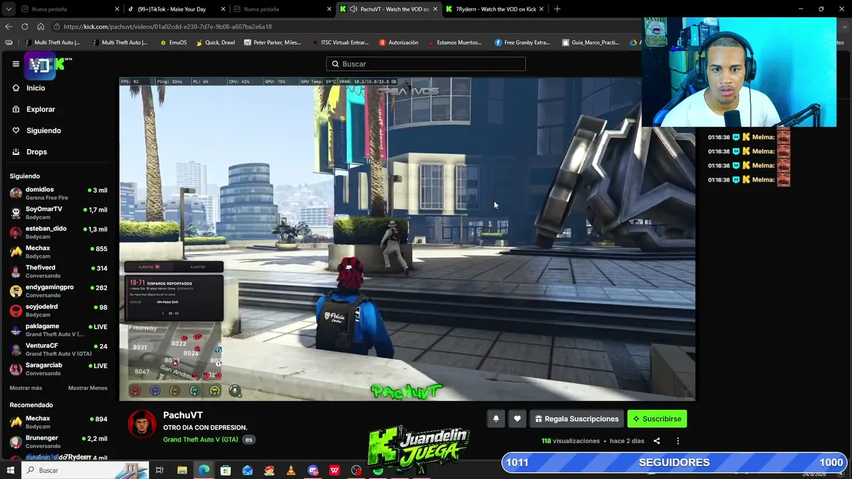Share the video using the share icon
This screenshot has width=852, height=479.
point(656,440)
